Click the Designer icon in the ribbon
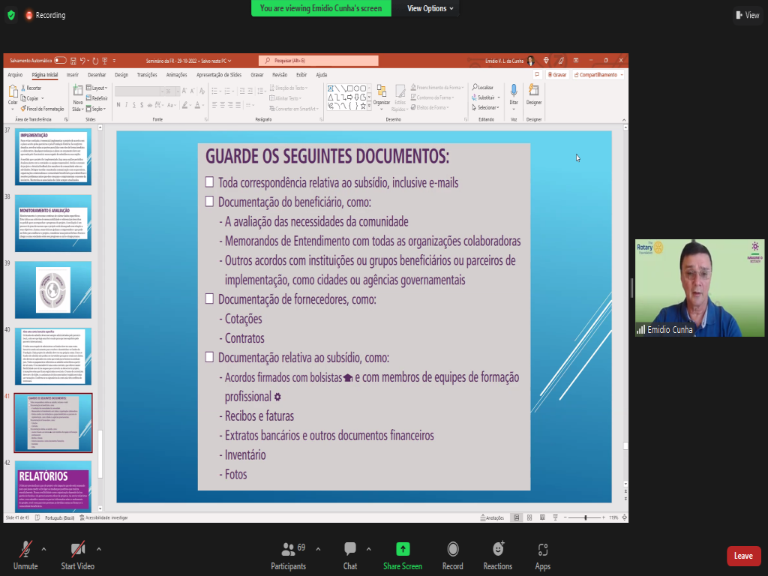Image resolution: width=768 pixels, height=576 pixels. 533,93
